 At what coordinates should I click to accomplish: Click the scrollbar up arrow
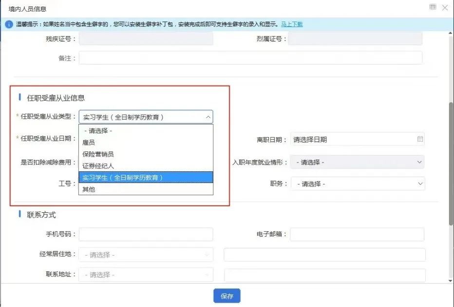(451, 34)
